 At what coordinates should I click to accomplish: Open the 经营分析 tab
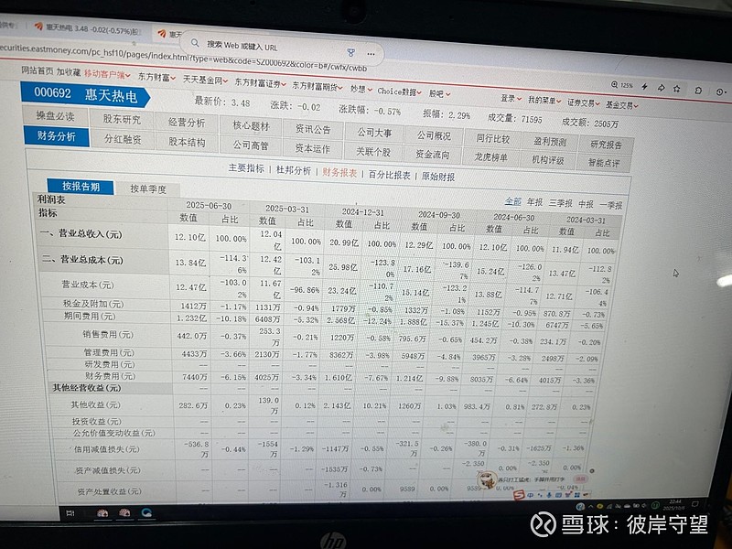click(x=187, y=123)
